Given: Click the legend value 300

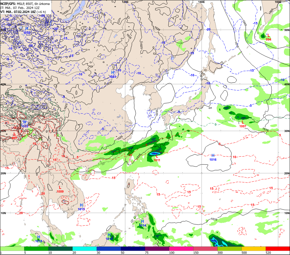Looking at the screenshot, I should point(220,253).
